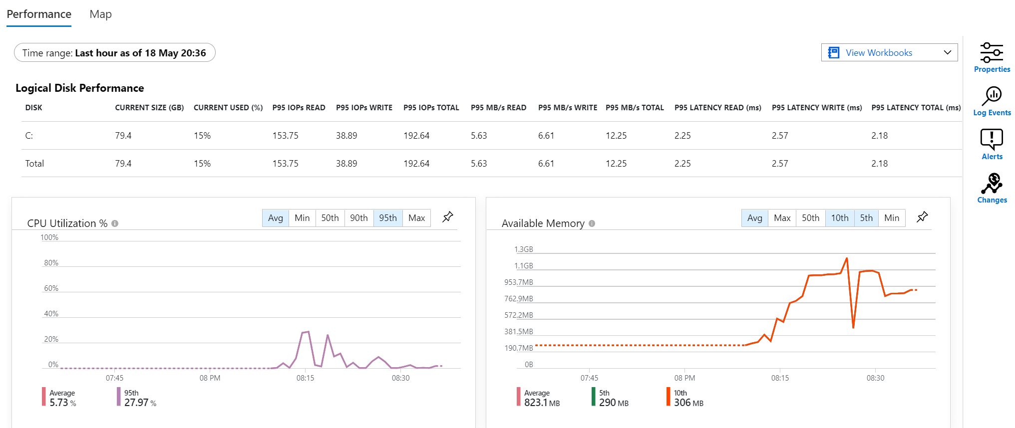Viewport: 1015px width, 428px height.
Task: Click the 100% axis label on CPU chart
Action: point(49,237)
